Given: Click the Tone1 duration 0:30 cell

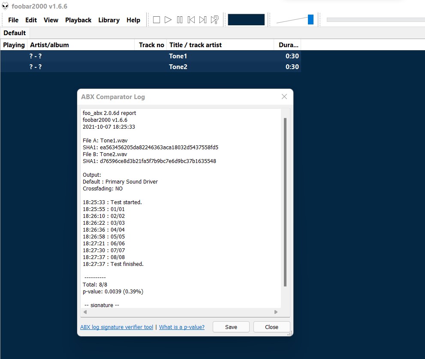Looking at the screenshot, I should pos(292,56).
